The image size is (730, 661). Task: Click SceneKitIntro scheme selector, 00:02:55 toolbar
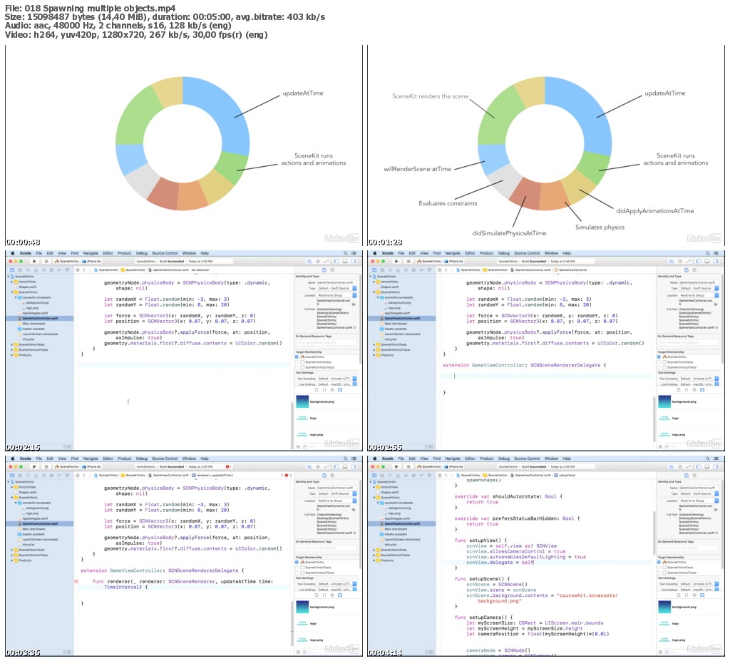click(x=429, y=261)
